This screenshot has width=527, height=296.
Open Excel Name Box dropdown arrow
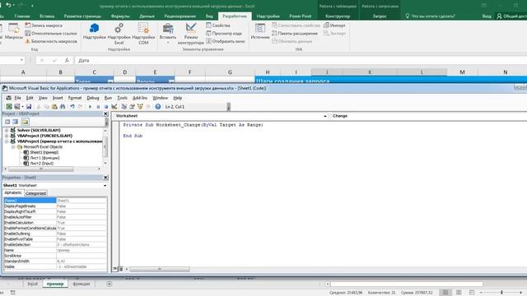(22, 60)
